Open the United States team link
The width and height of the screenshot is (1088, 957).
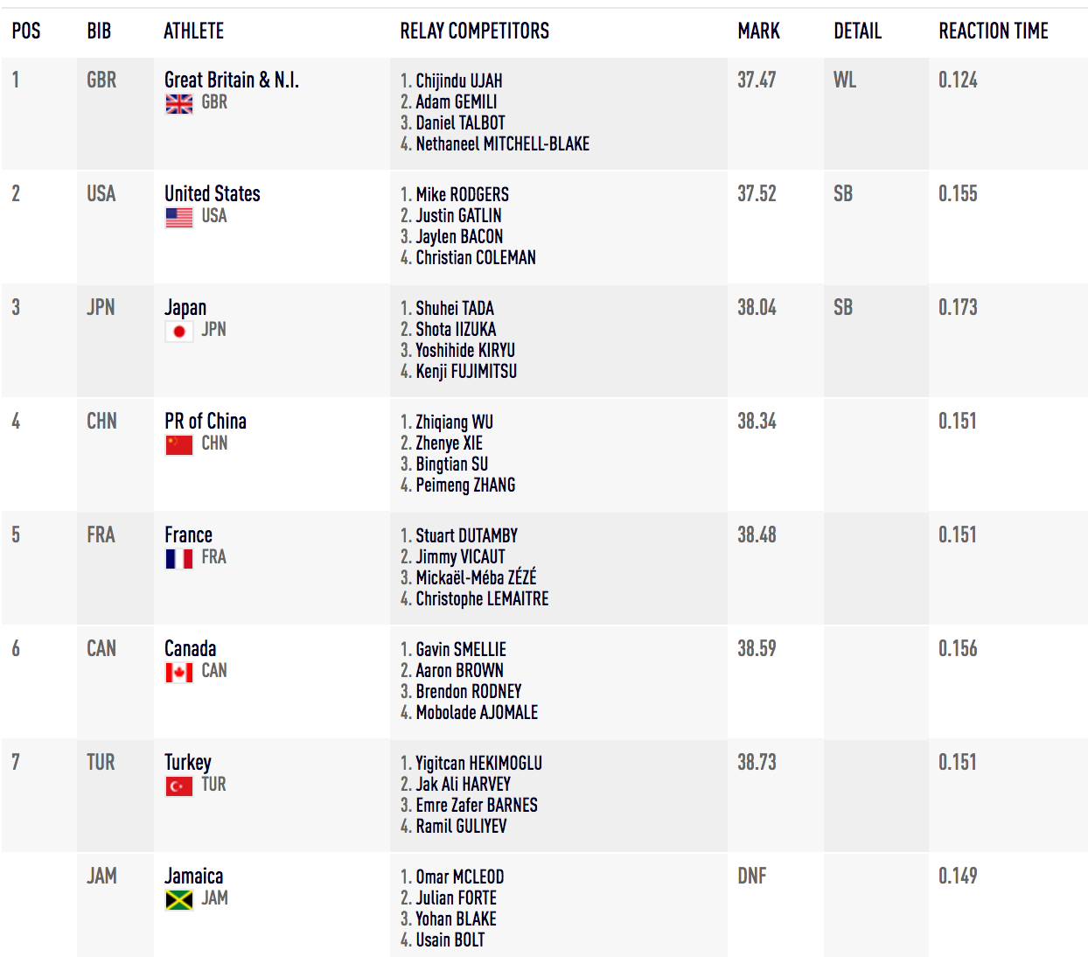(213, 194)
